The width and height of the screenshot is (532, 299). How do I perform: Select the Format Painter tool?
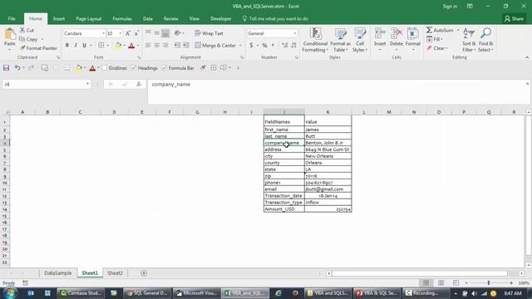[x=38, y=48]
